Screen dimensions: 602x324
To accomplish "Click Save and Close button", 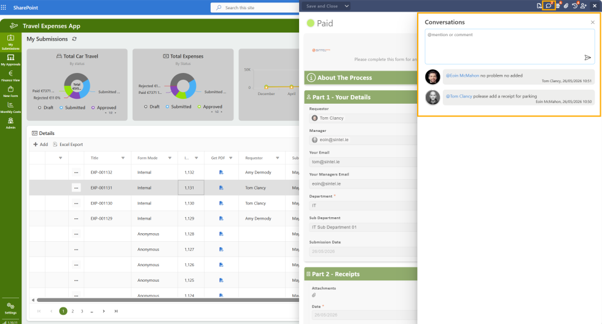I will click(322, 6).
